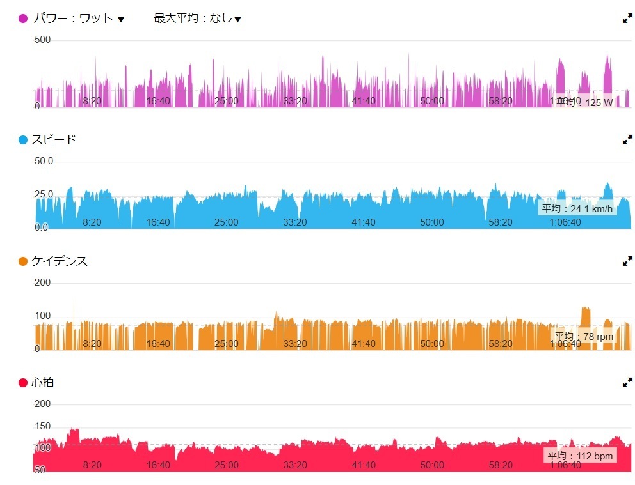Image resolution: width=635 pixels, height=485 pixels.
Task: Click the 8:20 mark on heart rate chart
Action: click(92, 465)
